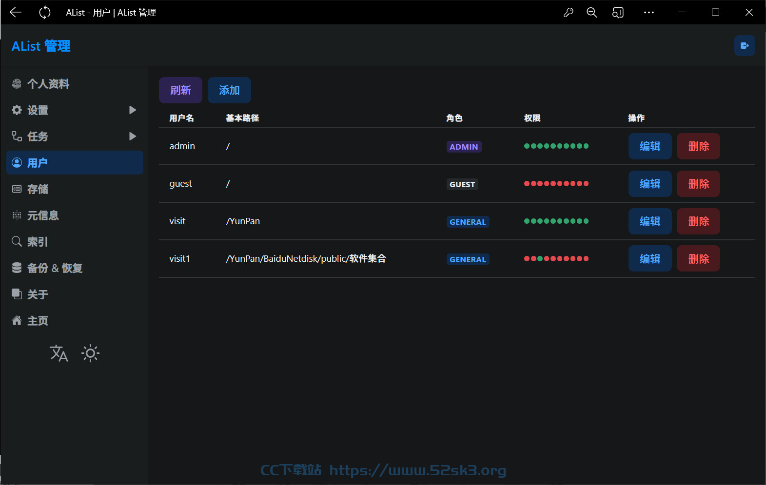Viewport: 766px width, 485px height.
Task: Click the meta icon beside 元信息
Action: (17, 215)
